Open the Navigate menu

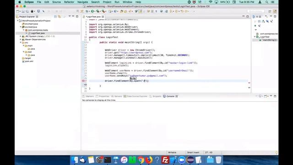click(x=82, y=2)
